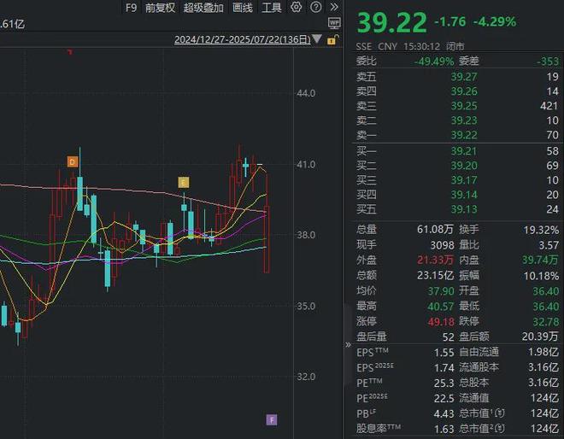Viewport: 564px width, 439px height.
Task: Click the 量比 value 3.57
Action: pos(549,245)
